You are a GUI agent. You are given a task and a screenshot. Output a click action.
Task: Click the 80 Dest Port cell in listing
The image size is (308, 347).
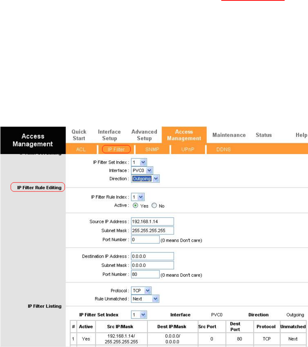[x=239, y=339]
